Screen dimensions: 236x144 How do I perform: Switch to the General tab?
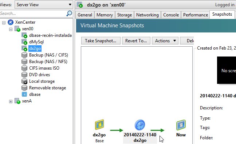click(x=85, y=15)
